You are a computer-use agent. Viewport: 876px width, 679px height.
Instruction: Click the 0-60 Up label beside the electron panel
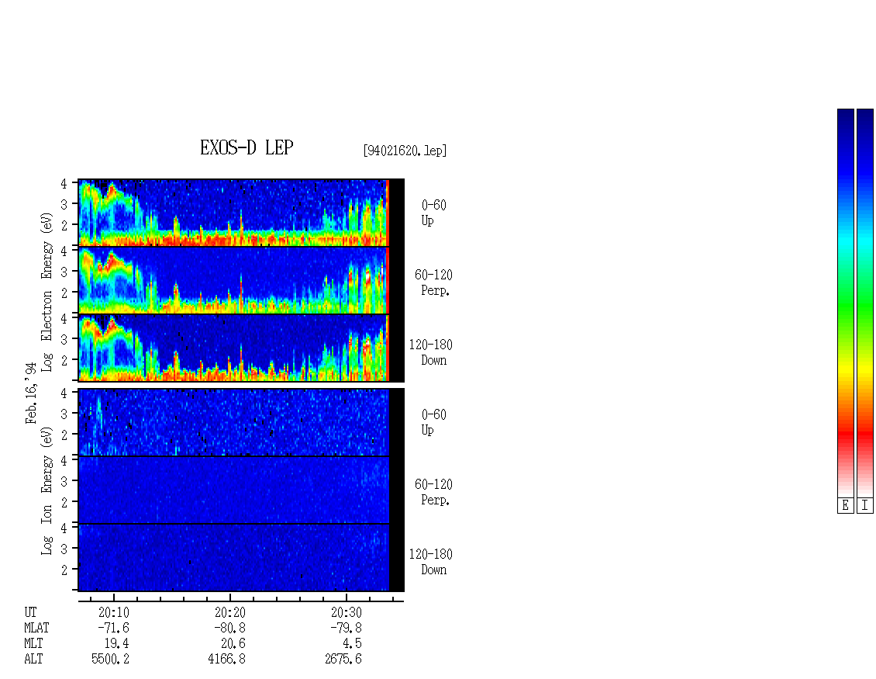[433, 213]
